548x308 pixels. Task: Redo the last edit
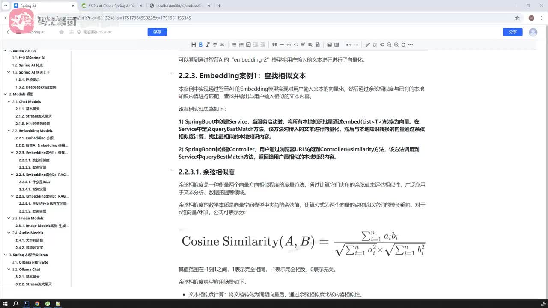(356, 44)
